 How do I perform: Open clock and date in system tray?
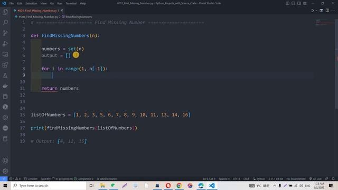(319, 185)
